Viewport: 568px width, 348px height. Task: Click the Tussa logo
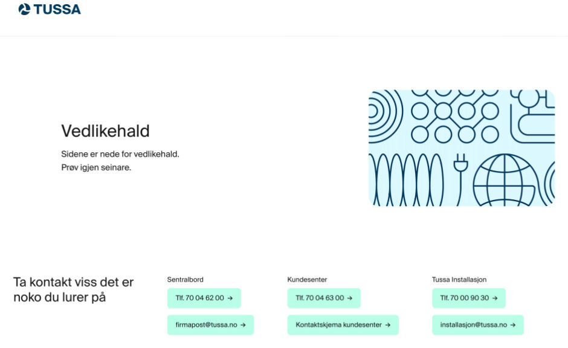tap(50, 9)
